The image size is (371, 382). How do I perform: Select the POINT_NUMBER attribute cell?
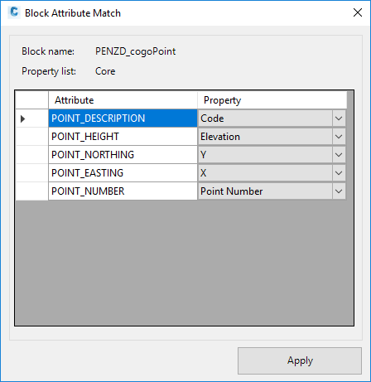click(x=123, y=191)
